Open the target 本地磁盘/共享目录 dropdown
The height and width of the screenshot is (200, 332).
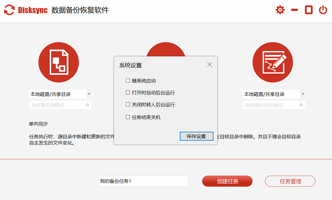[x=303, y=94]
